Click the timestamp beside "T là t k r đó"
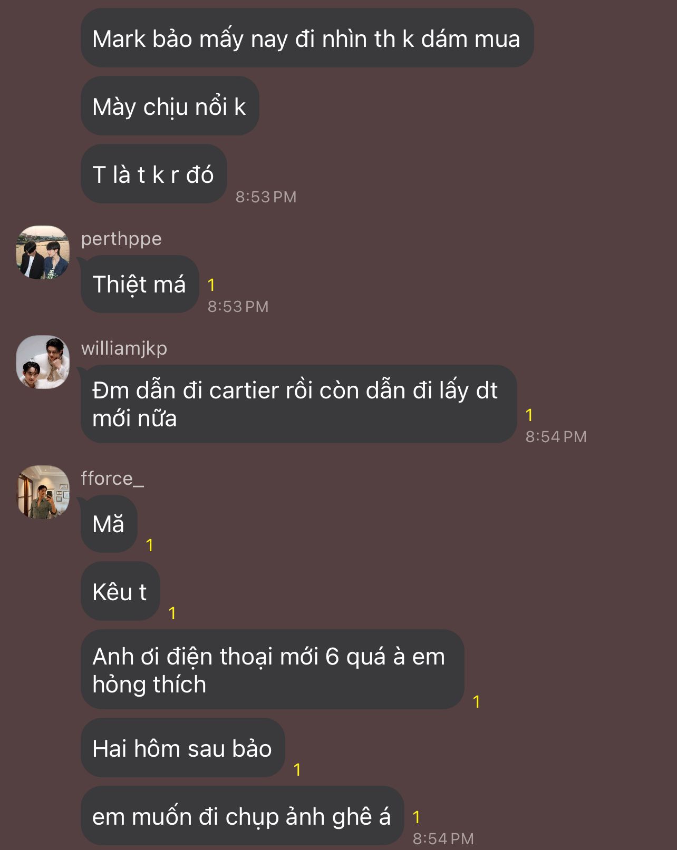 coord(266,197)
